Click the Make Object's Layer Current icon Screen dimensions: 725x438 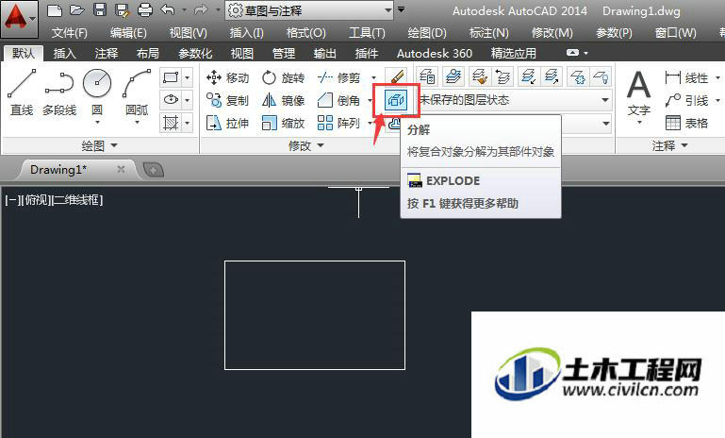(453, 76)
